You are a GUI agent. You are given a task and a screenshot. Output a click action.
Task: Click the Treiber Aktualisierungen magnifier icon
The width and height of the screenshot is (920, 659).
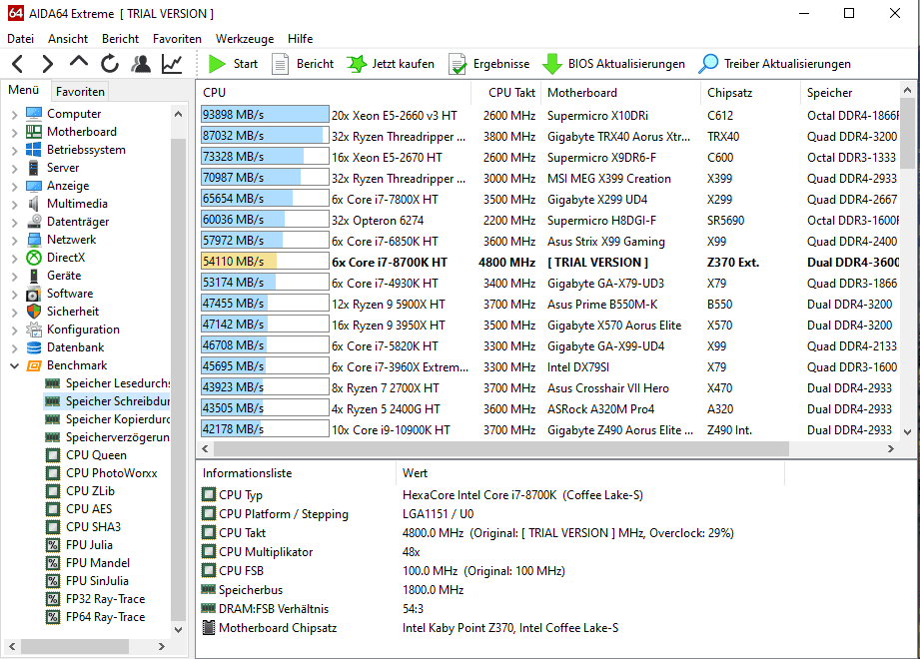pos(708,63)
